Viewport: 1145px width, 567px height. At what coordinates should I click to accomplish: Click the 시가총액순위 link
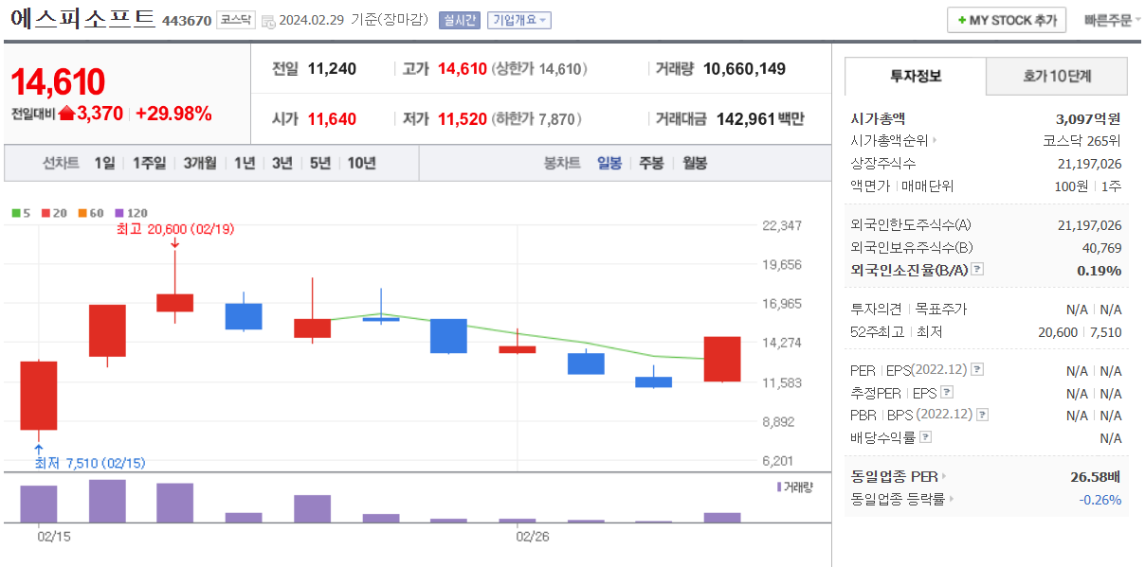click(891, 141)
